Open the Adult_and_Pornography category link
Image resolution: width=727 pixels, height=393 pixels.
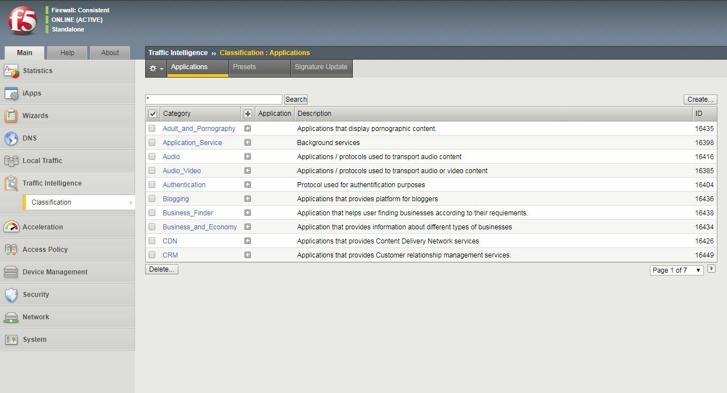(x=199, y=129)
